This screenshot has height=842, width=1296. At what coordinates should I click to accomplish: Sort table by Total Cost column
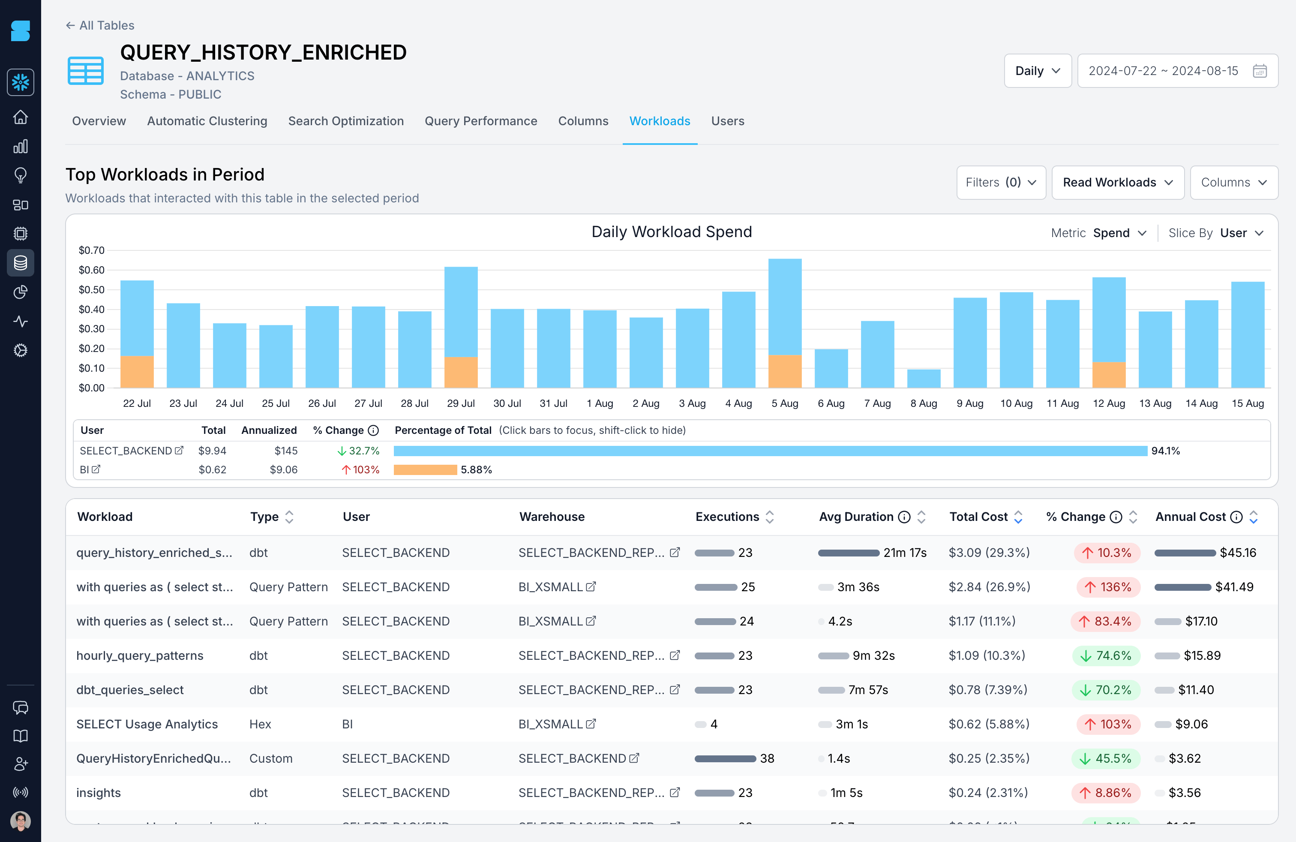coord(1018,517)
